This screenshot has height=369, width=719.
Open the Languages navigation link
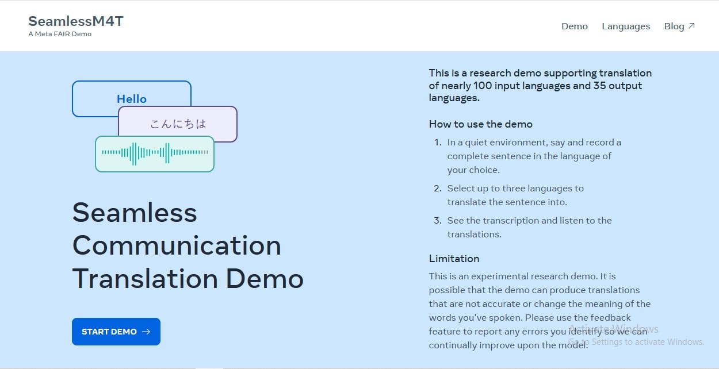pyautogui.click(x=626, y=26)
